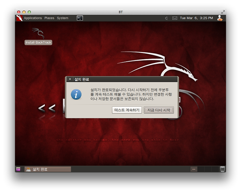241x193 pixels.
Task: Click the green zoom button of BT window
Action: 29,12
